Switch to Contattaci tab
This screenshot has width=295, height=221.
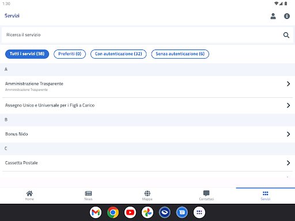point(206,196)
